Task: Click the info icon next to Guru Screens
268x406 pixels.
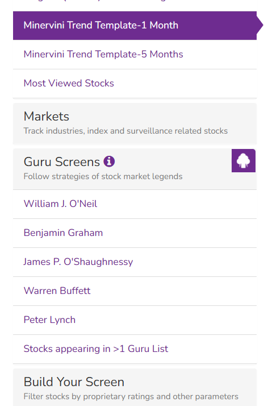Action: 109,161
